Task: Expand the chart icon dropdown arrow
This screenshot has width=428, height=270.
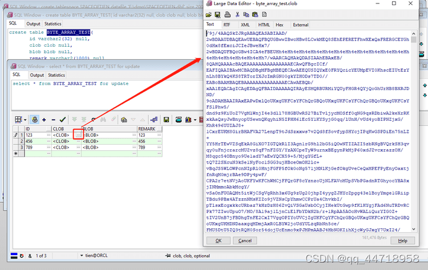Action: [x=195, y=120]
